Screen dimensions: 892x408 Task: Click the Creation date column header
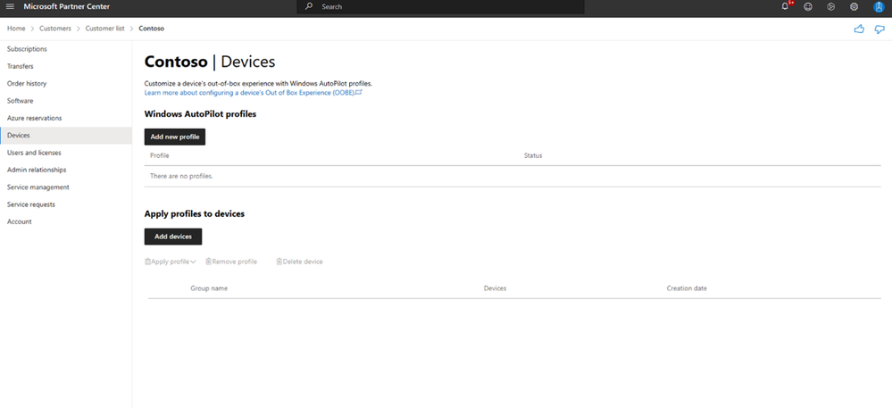687,288
